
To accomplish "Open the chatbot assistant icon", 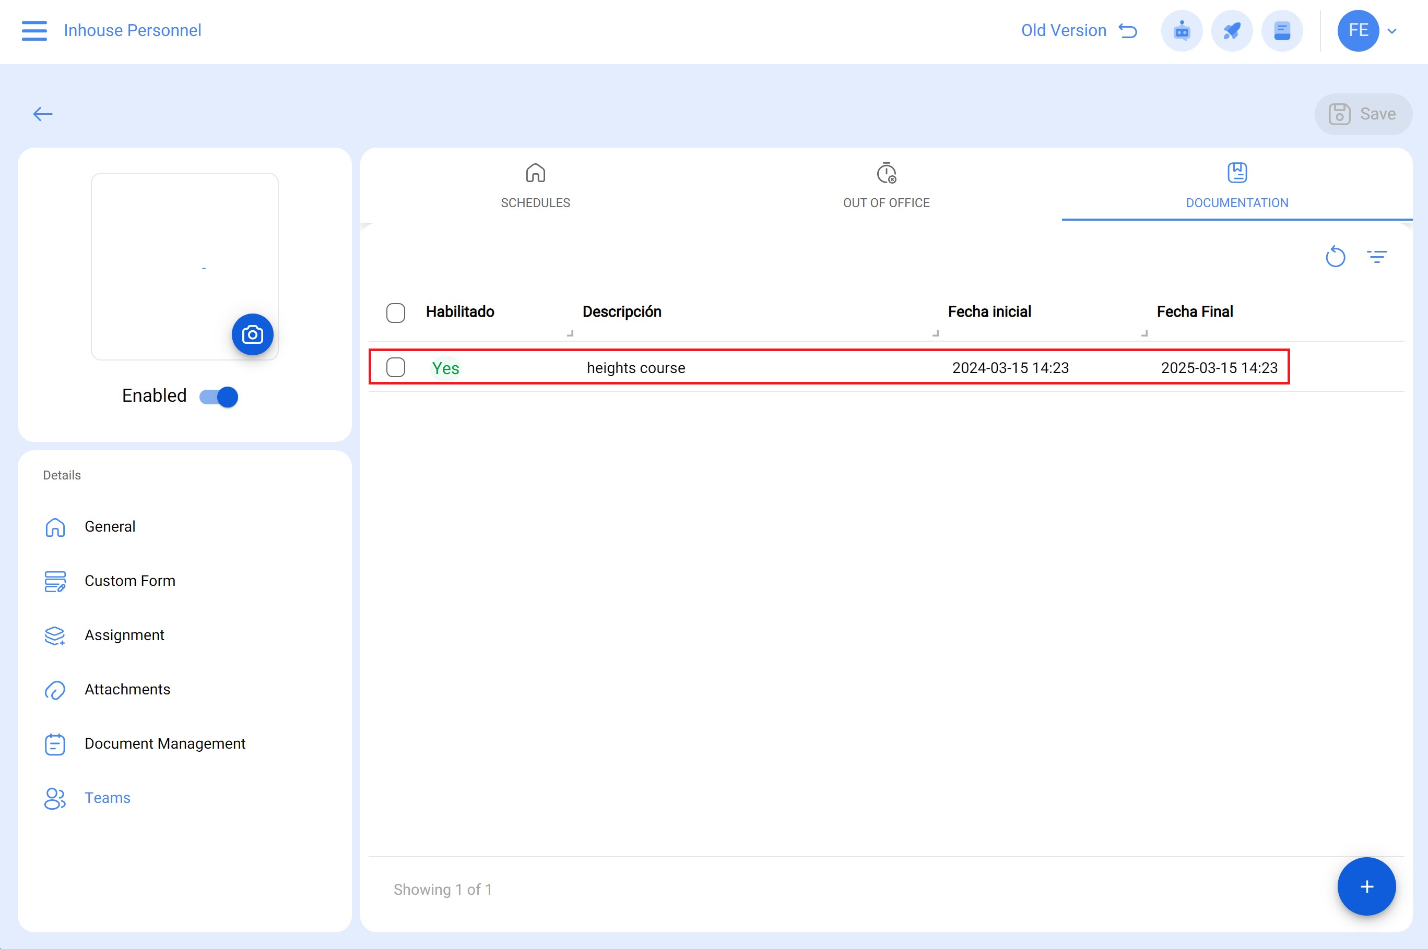I will coord(1181,30).
